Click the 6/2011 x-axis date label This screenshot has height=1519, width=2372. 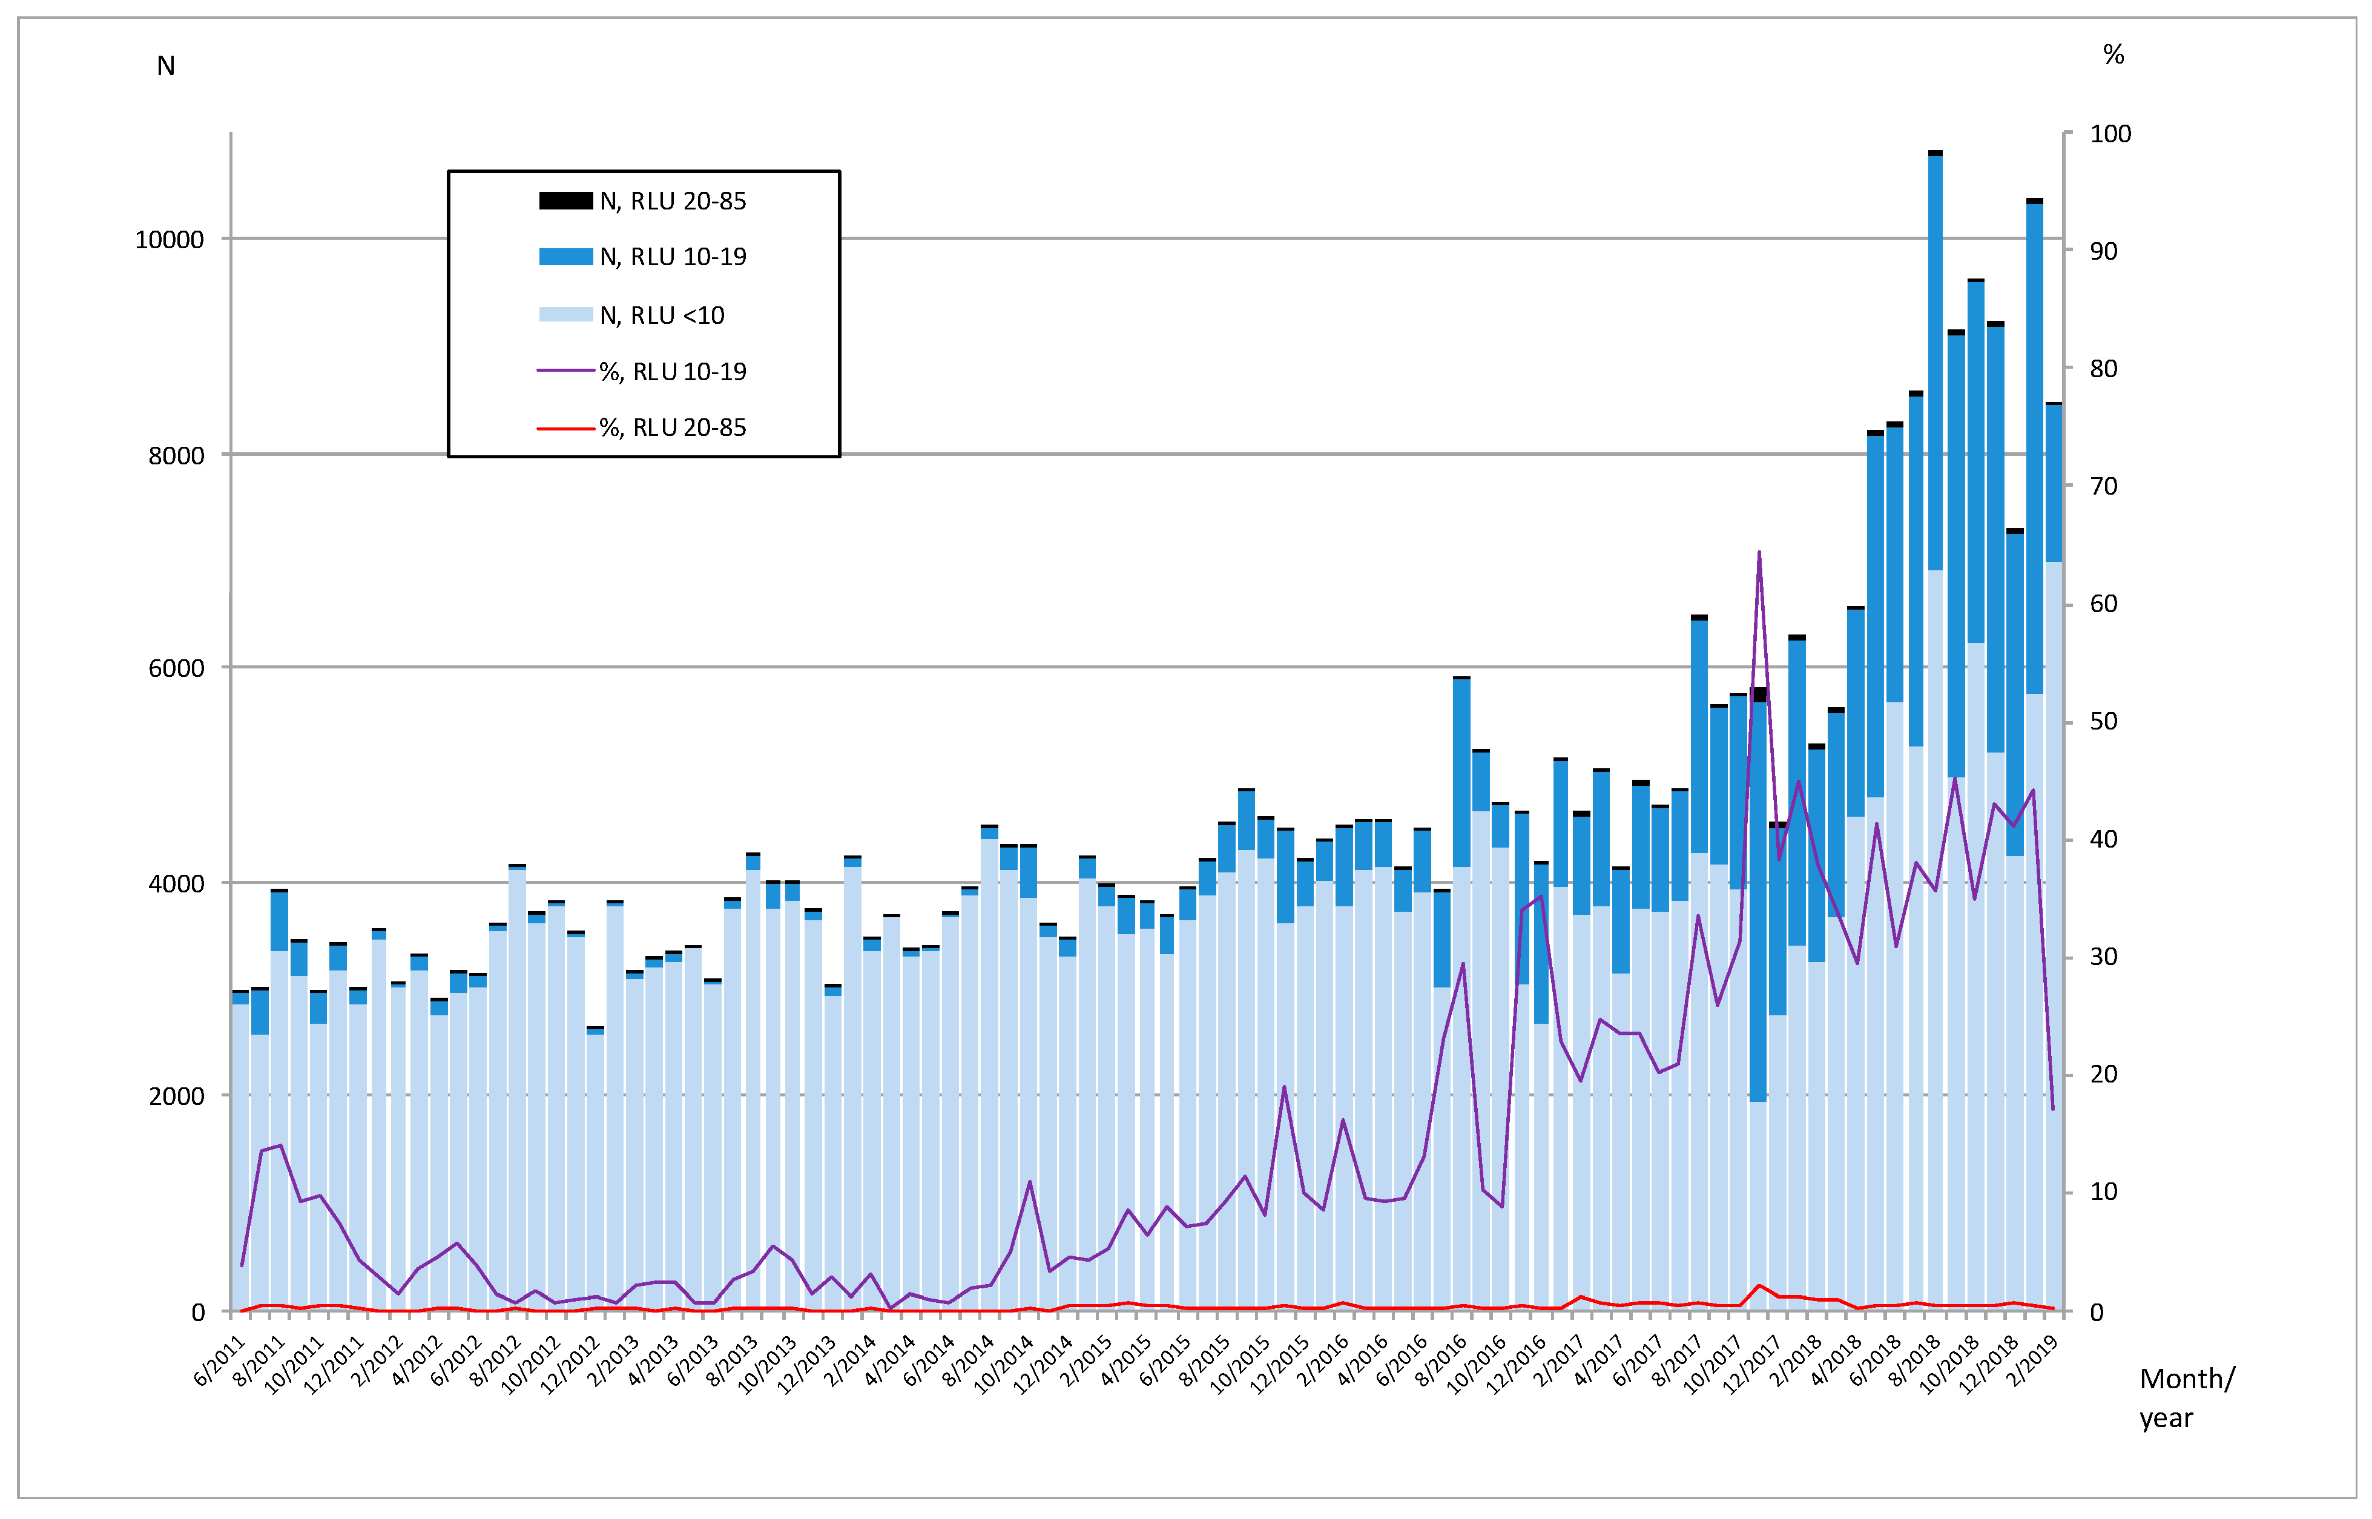[219, 1361]
